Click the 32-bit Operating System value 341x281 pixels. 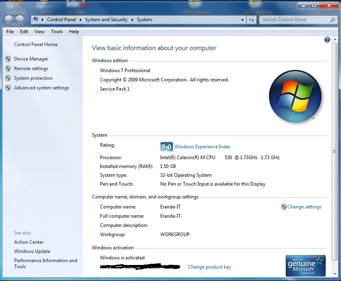(186, 175)
